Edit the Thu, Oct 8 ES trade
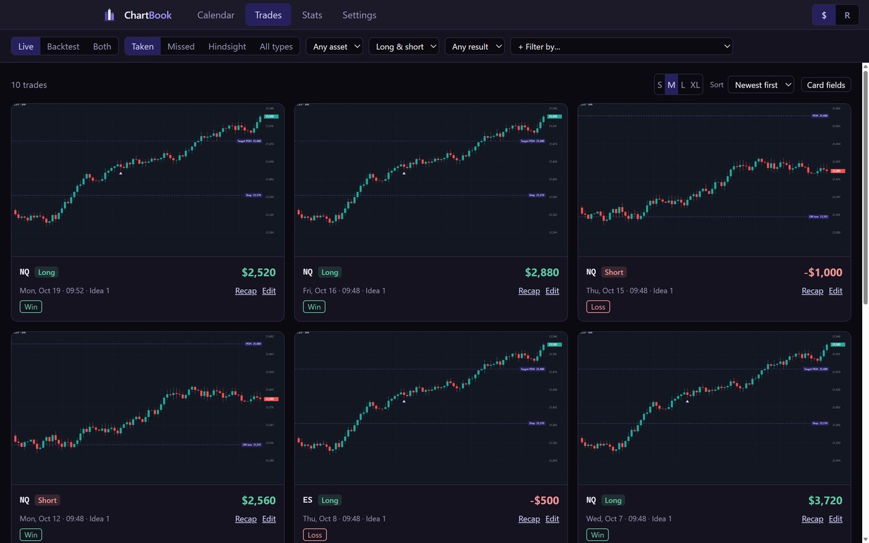Screen dimensions: 869x543 click(x=552, y=519)
